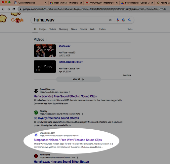
Task: Select the Shopping filter
Action: (64, 29)
